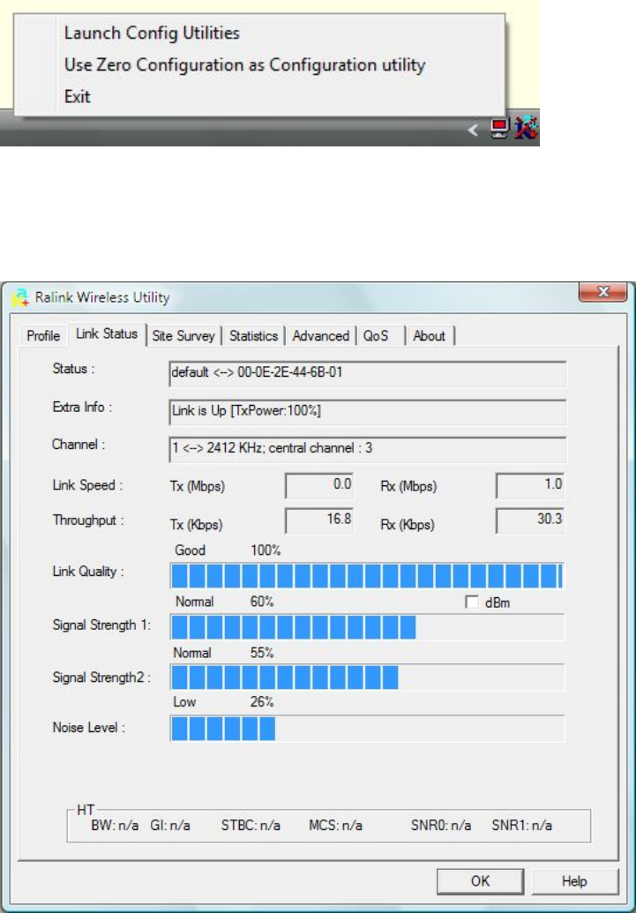The height and width of the screenshot is (913, 636).
Task: Click the '55%' signal strength value
Action: click(x=262, y=653)
